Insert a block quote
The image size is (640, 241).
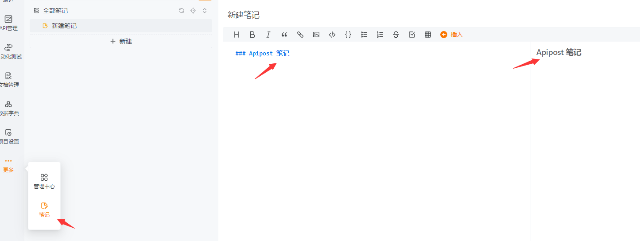[x=284, y=35]
